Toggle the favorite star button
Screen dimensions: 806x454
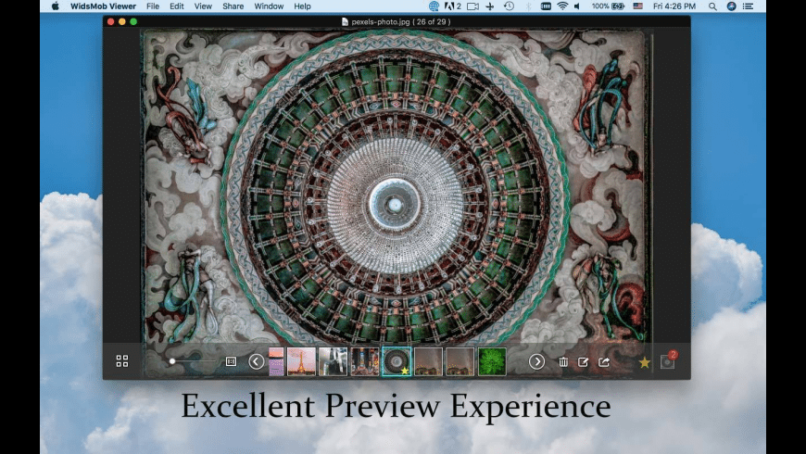[645, 362]
